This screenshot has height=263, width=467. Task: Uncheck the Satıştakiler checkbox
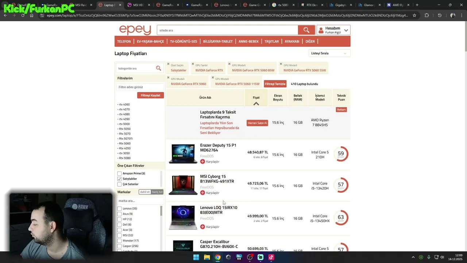119,179
